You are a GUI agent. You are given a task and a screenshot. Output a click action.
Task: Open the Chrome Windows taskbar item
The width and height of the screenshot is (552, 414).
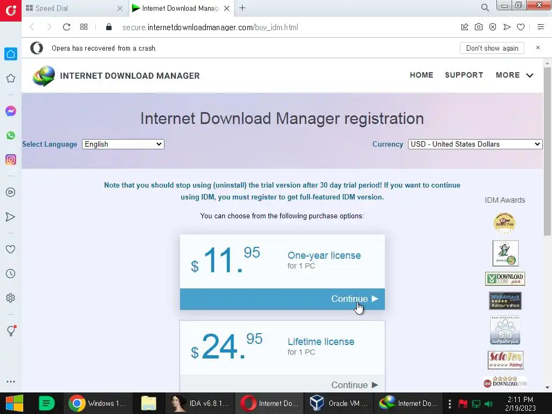[x=98, y=403]
